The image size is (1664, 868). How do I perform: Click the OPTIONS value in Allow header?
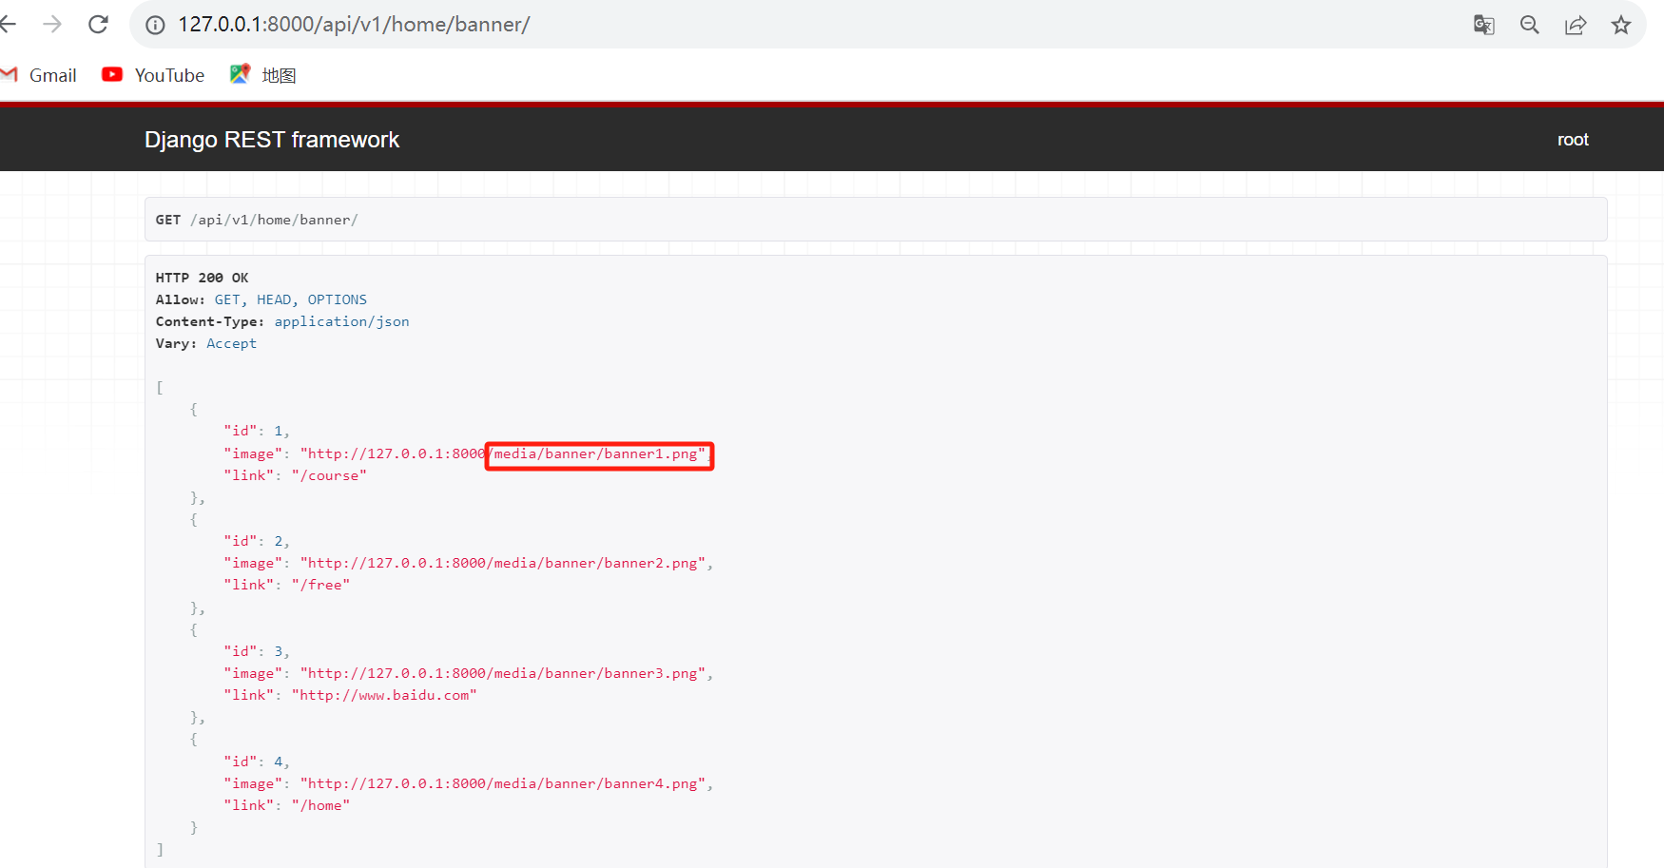(337, 299)
